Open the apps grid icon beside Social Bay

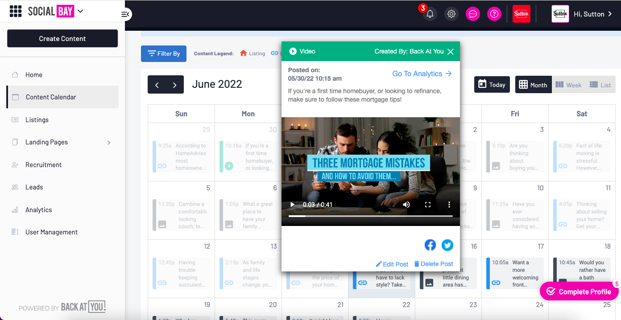coord(16,12)
